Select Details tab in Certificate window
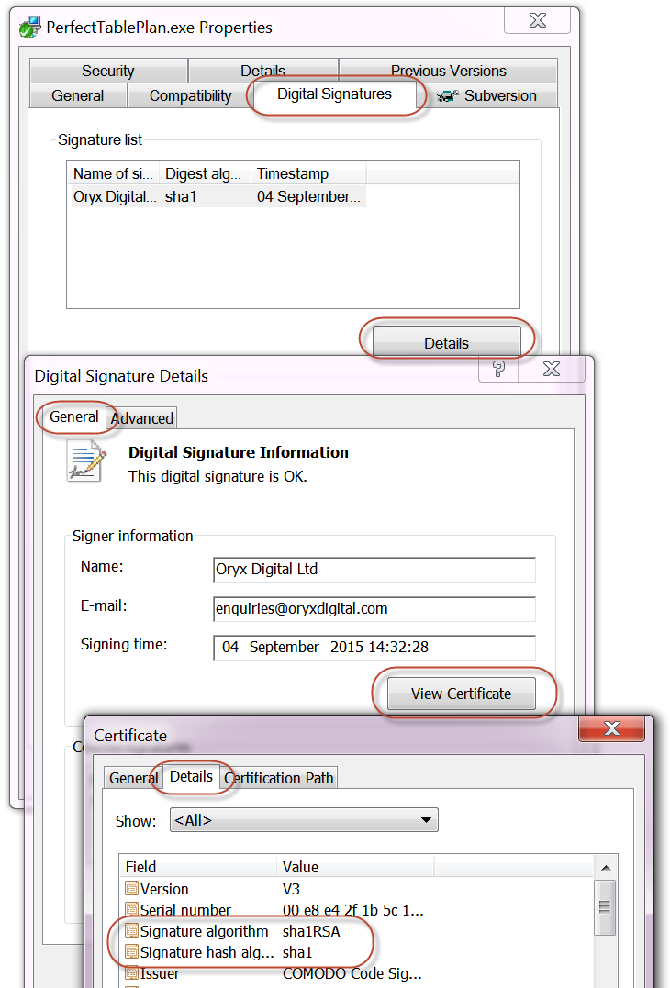The width and height of the screenshot is (670, 988). click(x=191, y=776)
